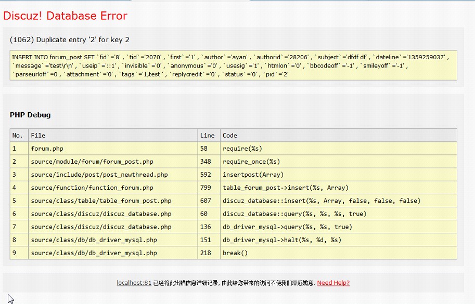Click the File column header
The width and height of the screenshot is (475, 304).
tap(113, 135)
